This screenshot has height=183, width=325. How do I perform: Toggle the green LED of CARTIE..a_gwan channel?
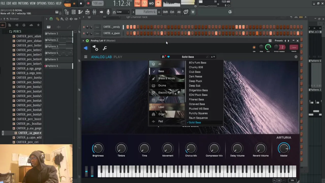[84, 33]
